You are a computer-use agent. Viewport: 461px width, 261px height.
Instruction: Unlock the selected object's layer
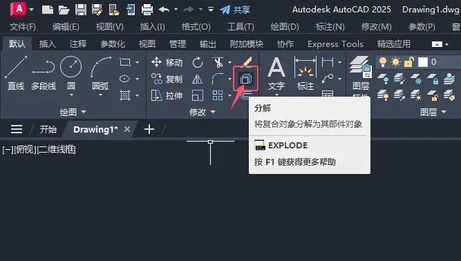[433, 95]
